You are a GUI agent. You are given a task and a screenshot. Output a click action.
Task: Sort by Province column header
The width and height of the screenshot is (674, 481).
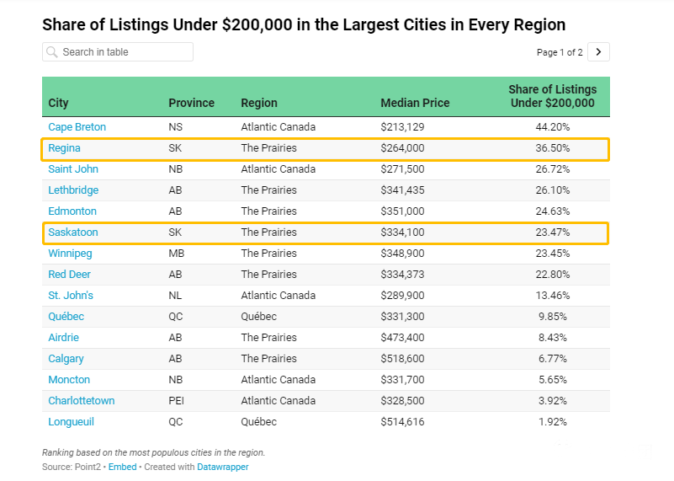point(191,103)
